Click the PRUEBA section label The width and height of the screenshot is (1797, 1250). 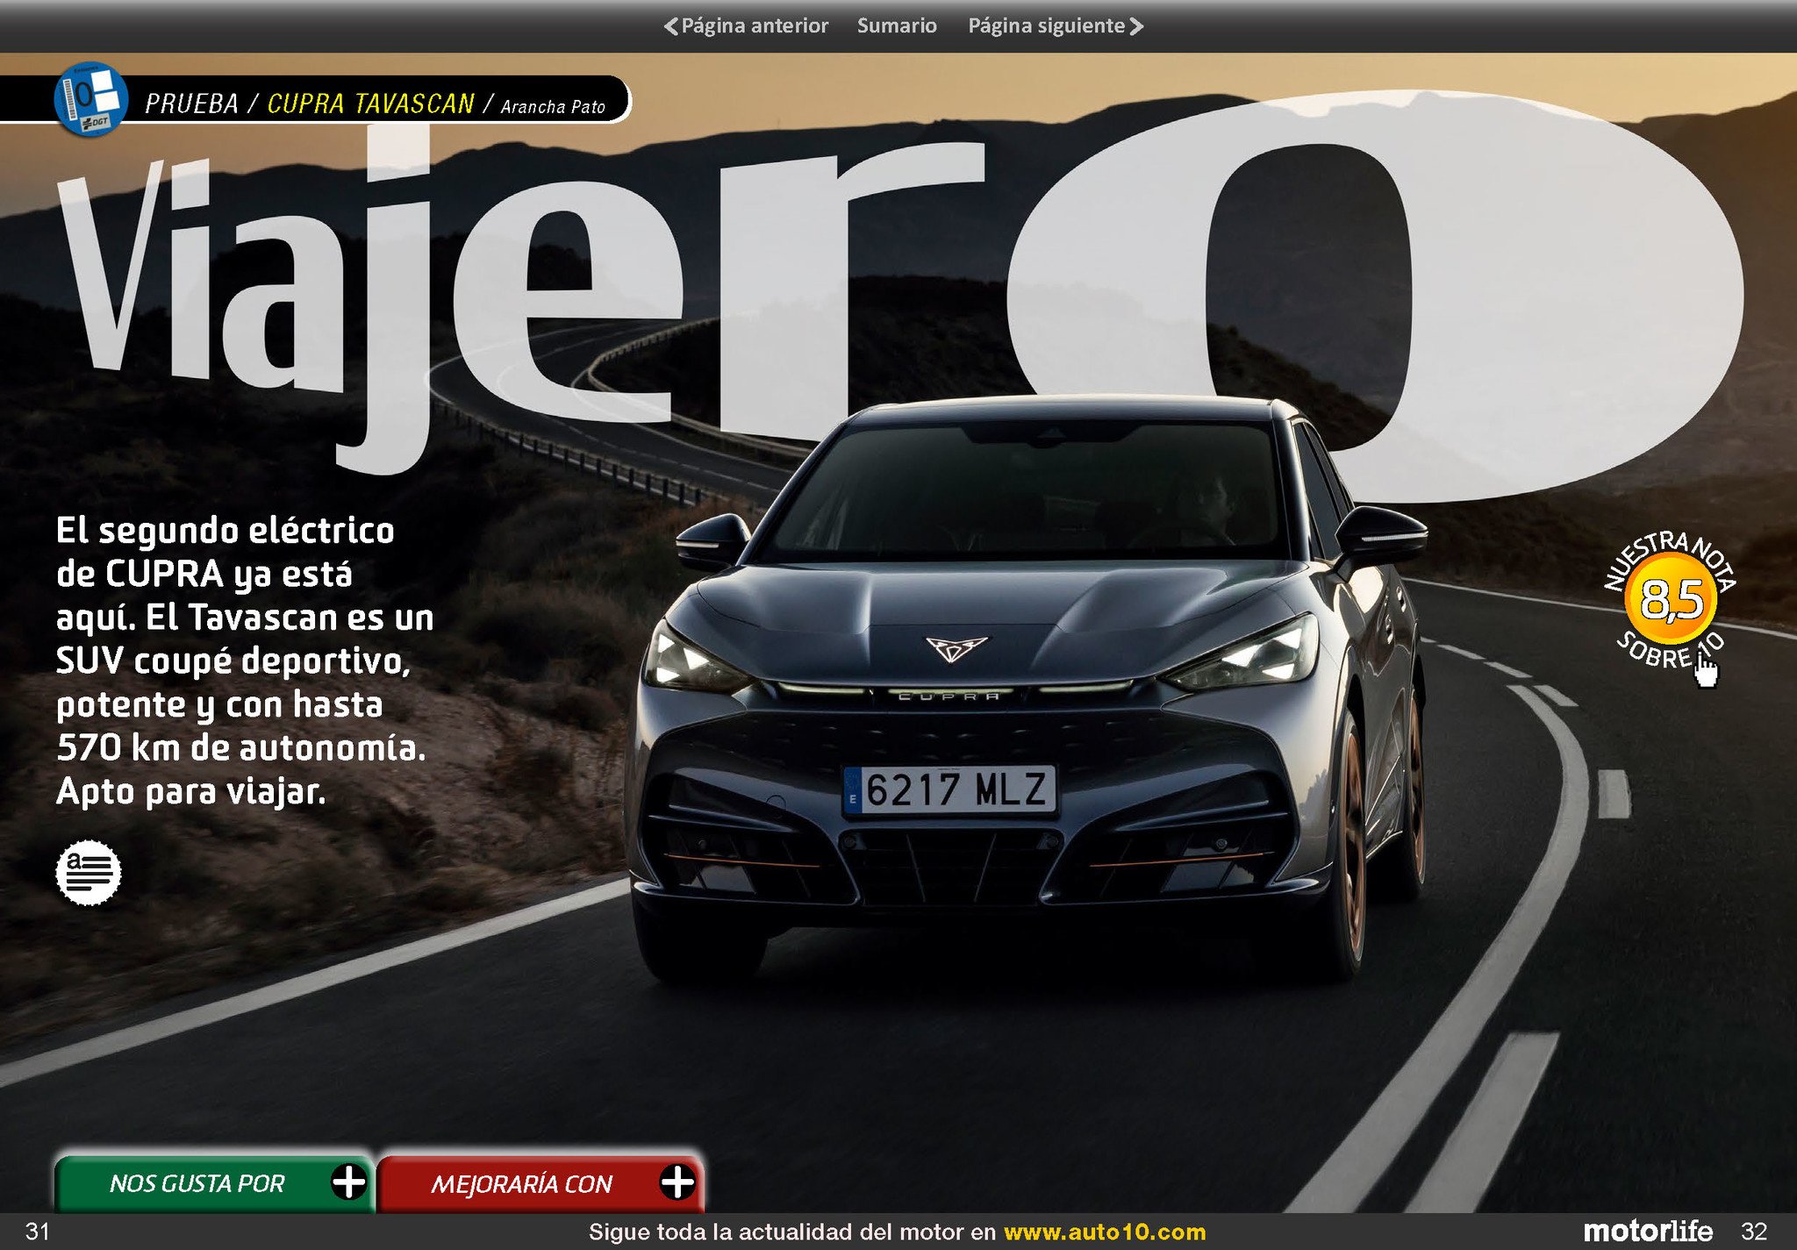click(x=191, y=104)
